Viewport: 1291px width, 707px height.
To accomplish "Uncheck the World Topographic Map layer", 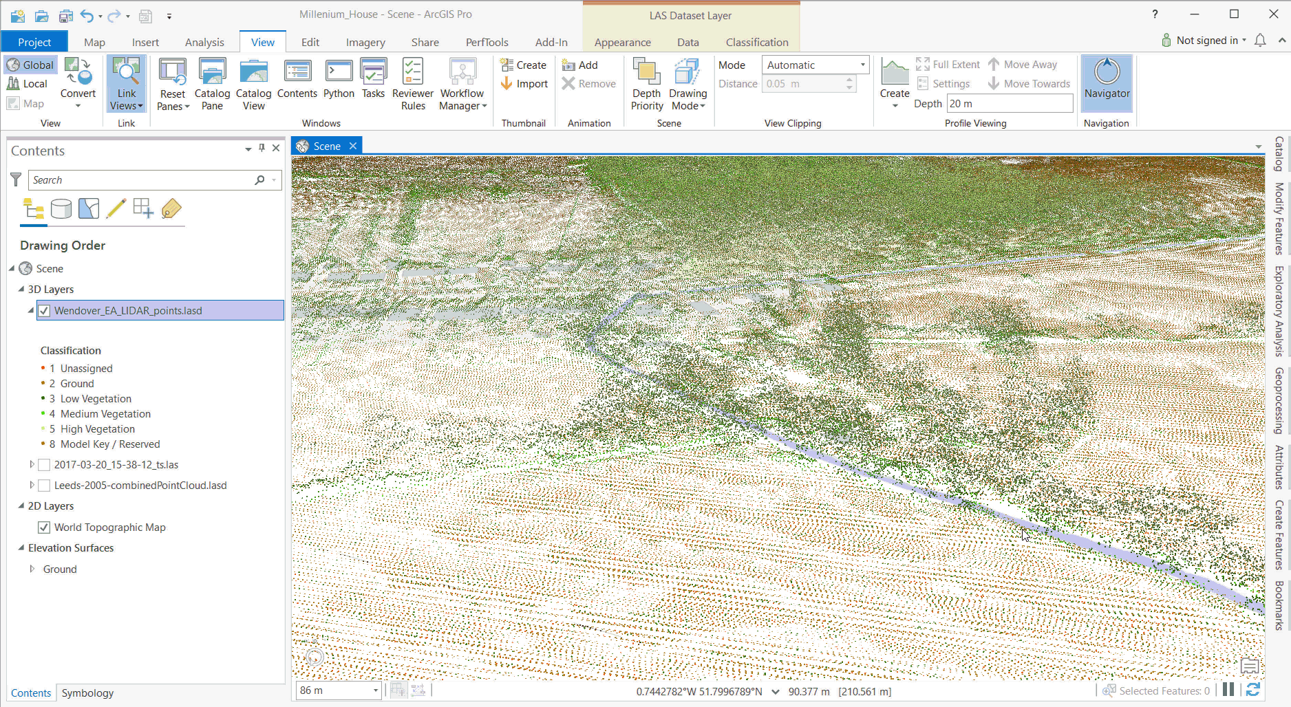I will tap(44, 527).
